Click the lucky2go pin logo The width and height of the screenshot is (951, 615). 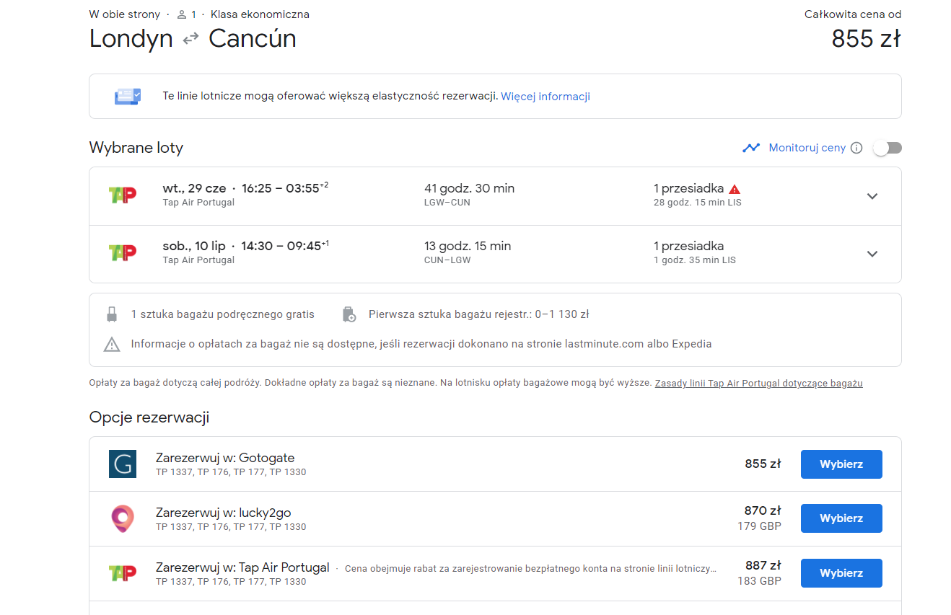[x=122, y=518]
